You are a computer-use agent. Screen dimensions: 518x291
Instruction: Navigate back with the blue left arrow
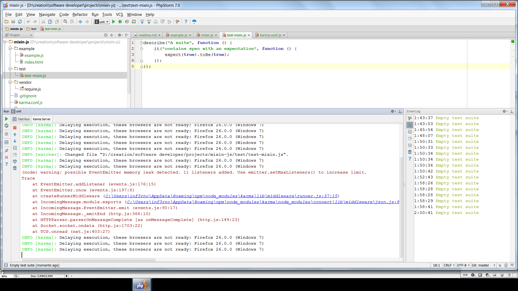point(80,22)
